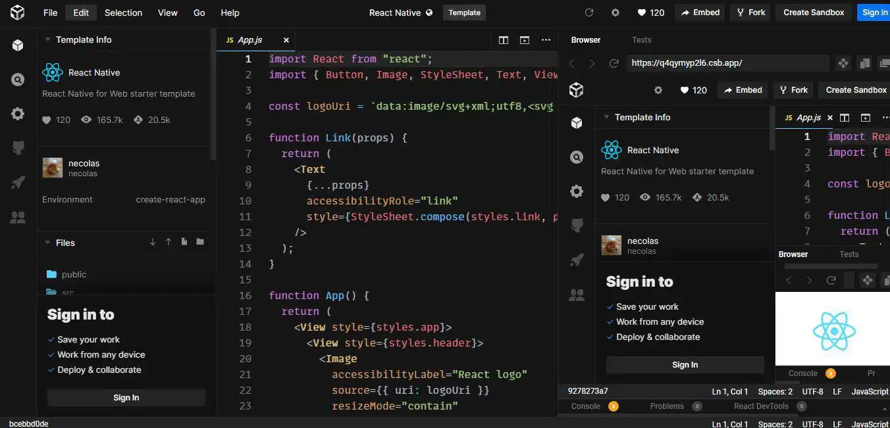This screenshot has height=428, width=890.
Task: Click the blue Sign in button
Action: tap(874, 12)
